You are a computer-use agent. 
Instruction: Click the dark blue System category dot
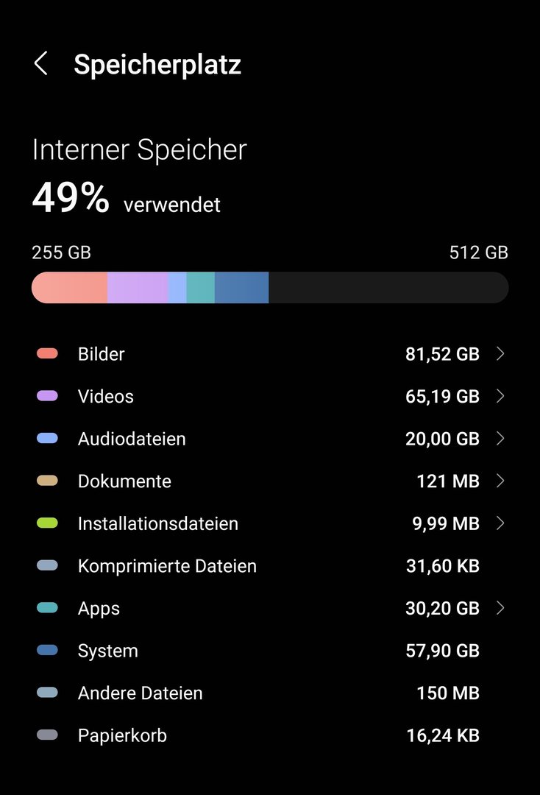pyautogui.click(x=47, y=651)
